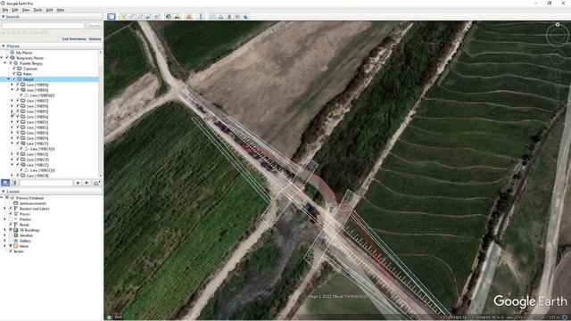This screenshot has height=321, width=571.
Task: Click the Places panel vertical scrollbar
Action: [x=101, y=113]
